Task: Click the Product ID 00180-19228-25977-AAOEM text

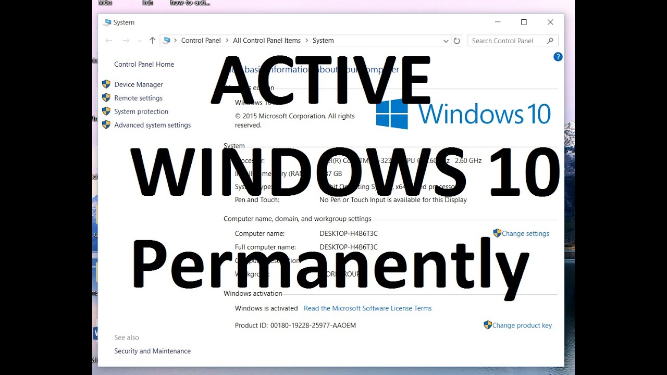Action: [295, 325]
